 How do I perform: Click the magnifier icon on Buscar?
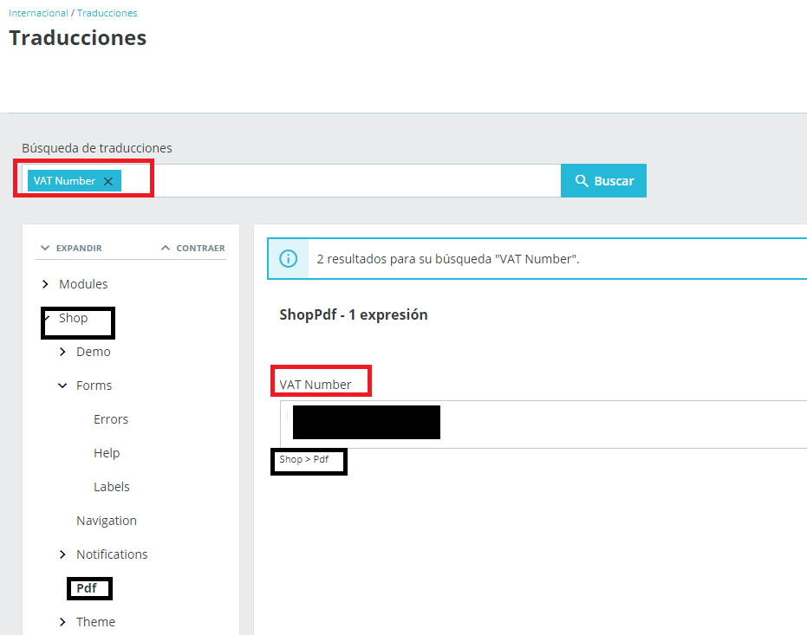582,180
